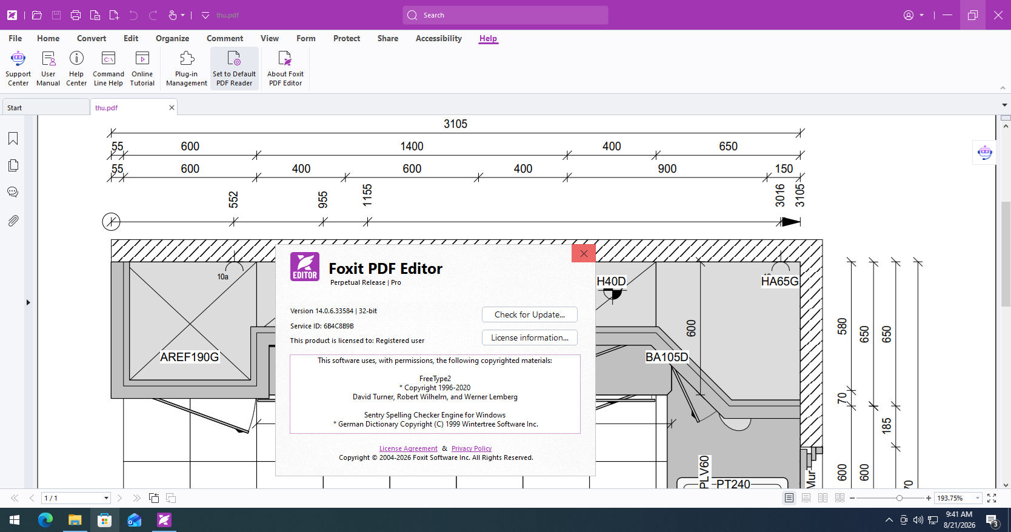Click the Open file icon in title bar
Screen dimensions: 1011x532
[37, 15]
